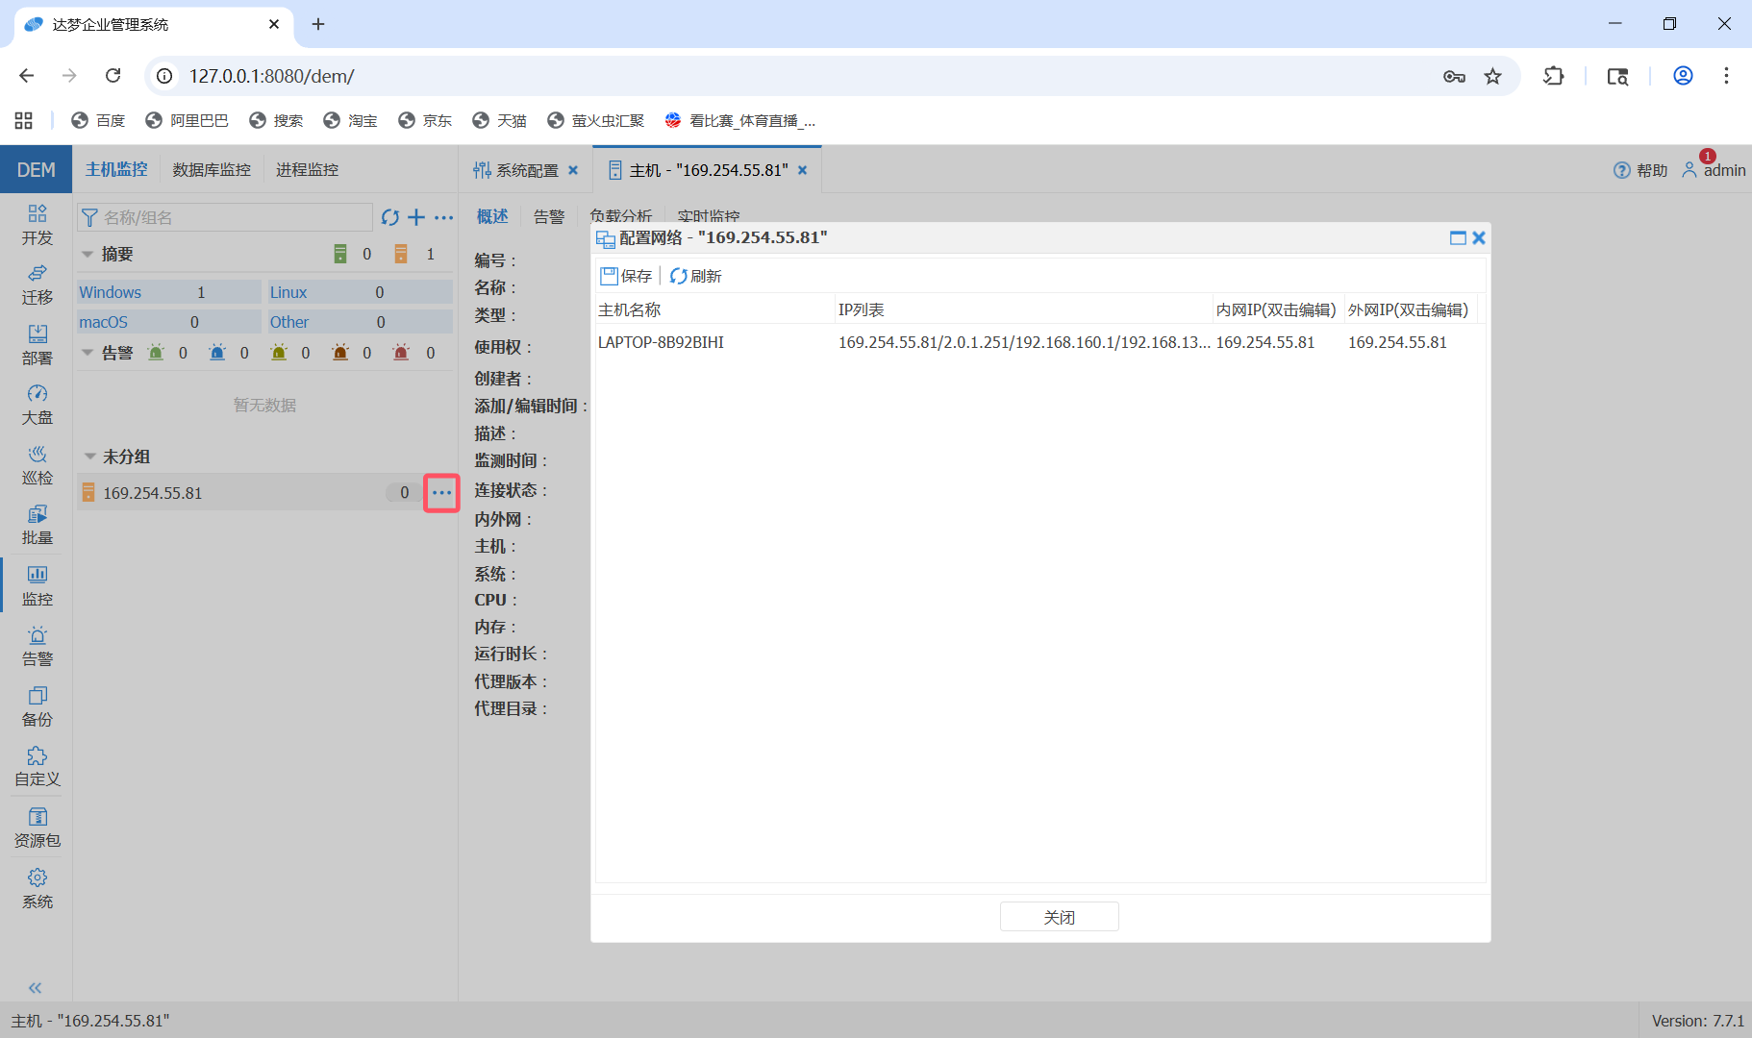Open browser extensions puzzle icon
The image size is (1752, 1038).
click(1554, 76)
